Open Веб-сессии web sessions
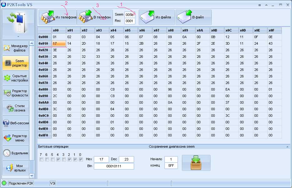The height and width of the screenshot is (188, 292). [x=16, y=123]
